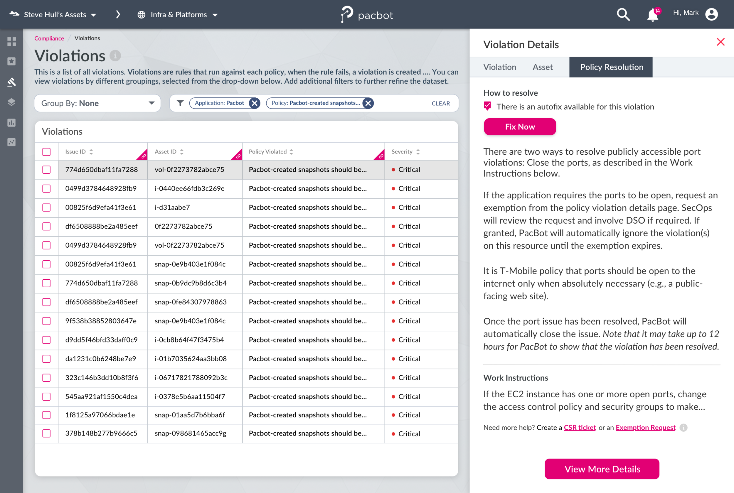Image resolution: width=734 pixels, height=493 pixels.
Task: Open the user profile avatar icon
Action: (711, 14)
